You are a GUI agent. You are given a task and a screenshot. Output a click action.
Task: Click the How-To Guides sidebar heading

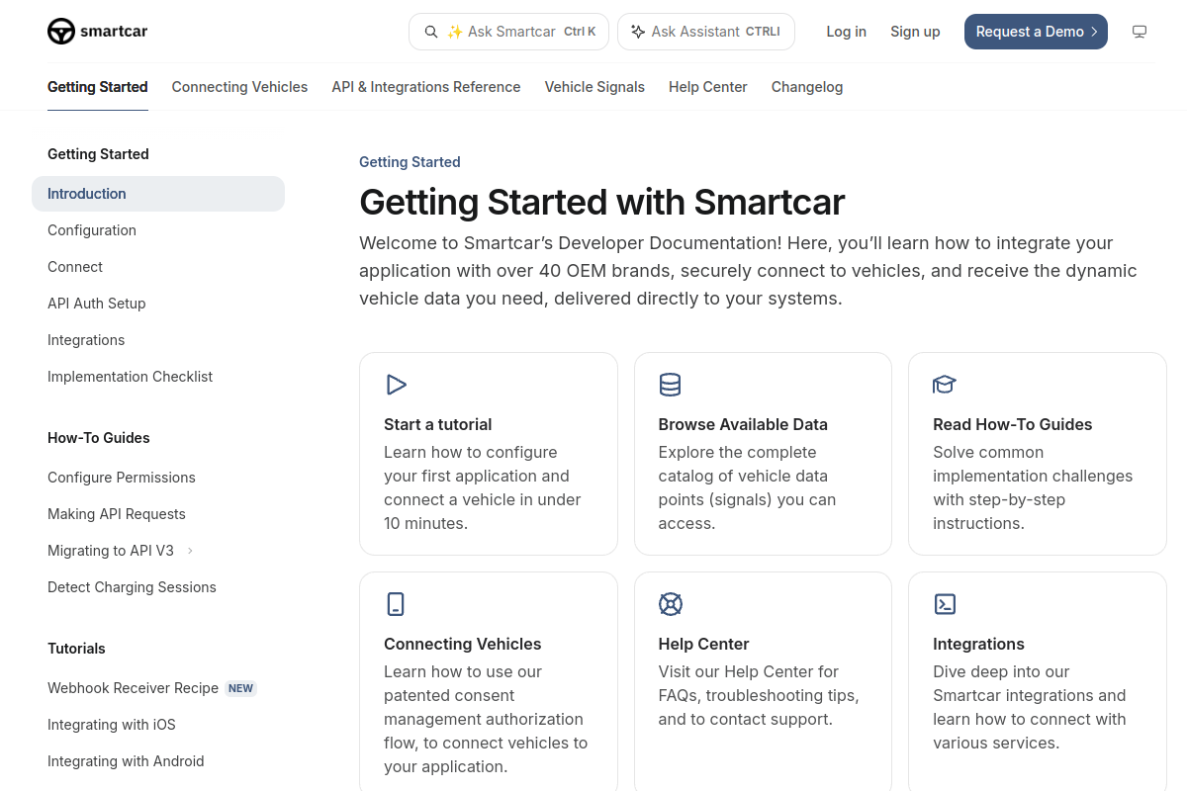[99, 438]
